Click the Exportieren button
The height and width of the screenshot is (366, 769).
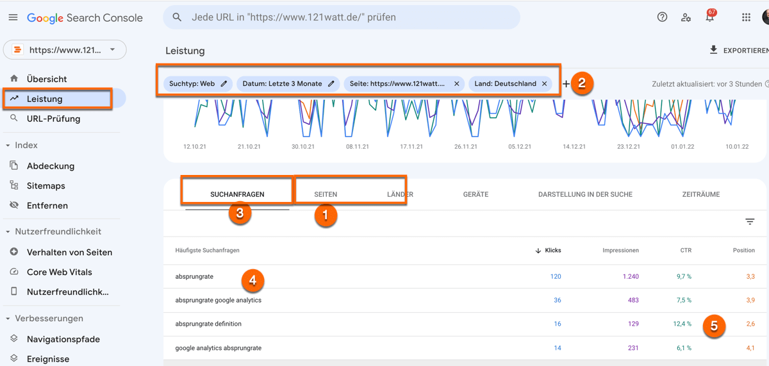[x=738, y=51]
